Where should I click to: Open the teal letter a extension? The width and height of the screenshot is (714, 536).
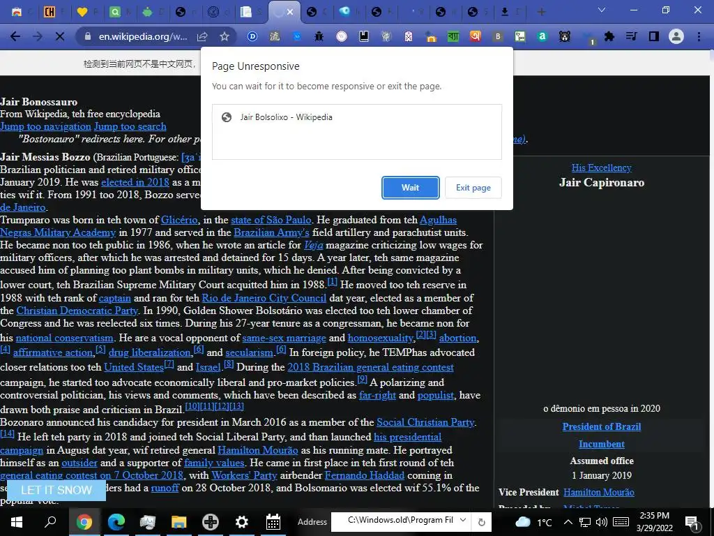pyautogui.click(x=542, y=36)
